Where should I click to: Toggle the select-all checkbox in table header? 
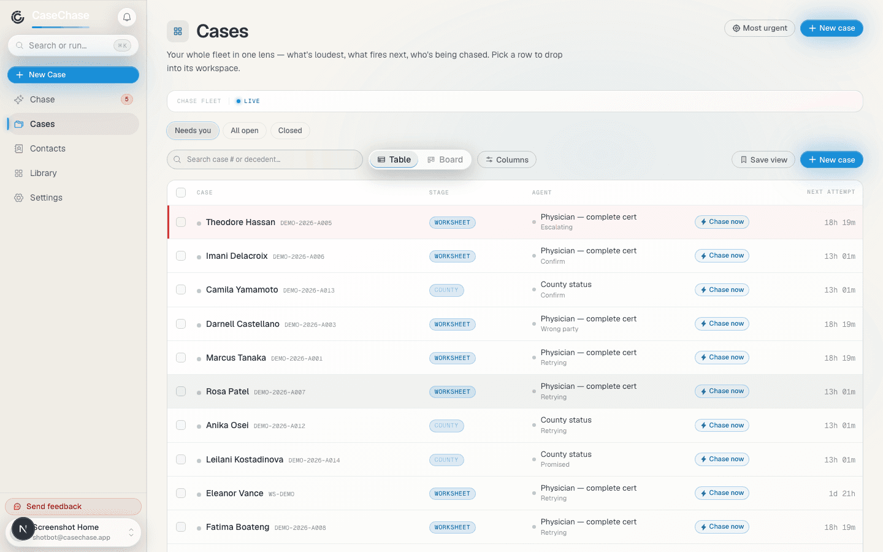pyautogui.click(x=181, y=193)
